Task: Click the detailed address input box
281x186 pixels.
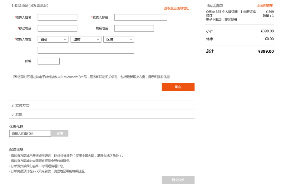Action: tap(86, 50)
